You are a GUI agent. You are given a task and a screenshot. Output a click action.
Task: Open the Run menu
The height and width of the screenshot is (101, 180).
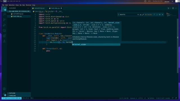(x=24, y=5)
